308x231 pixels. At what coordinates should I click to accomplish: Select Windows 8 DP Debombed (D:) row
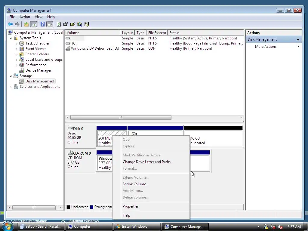[x=154, y=48]
